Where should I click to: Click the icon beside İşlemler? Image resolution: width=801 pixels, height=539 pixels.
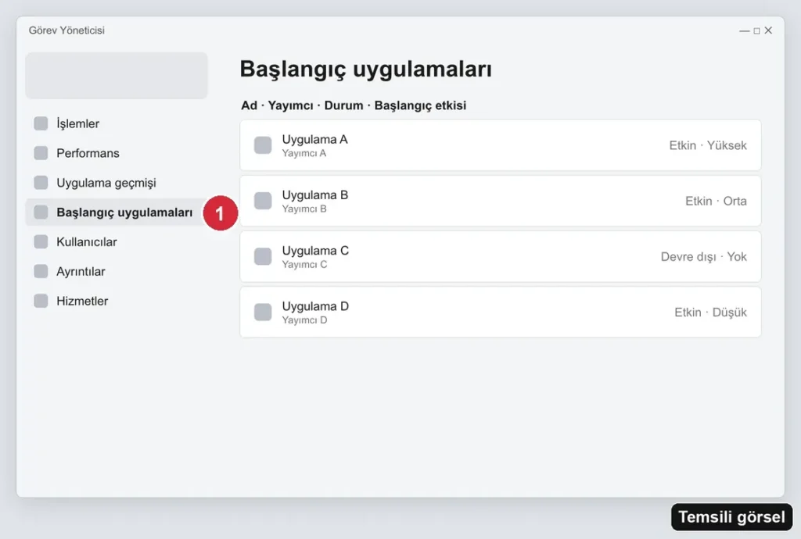(x=41, y=123)
